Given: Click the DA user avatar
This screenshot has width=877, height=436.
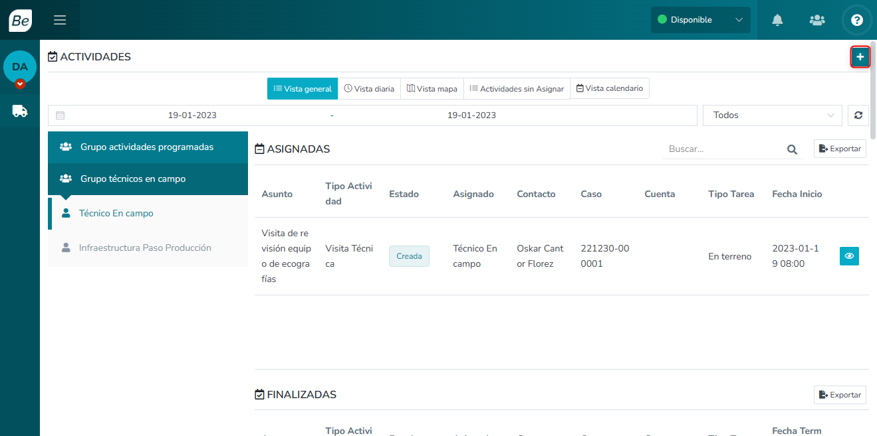Looking at the screenshot, I should coord(20,67).
